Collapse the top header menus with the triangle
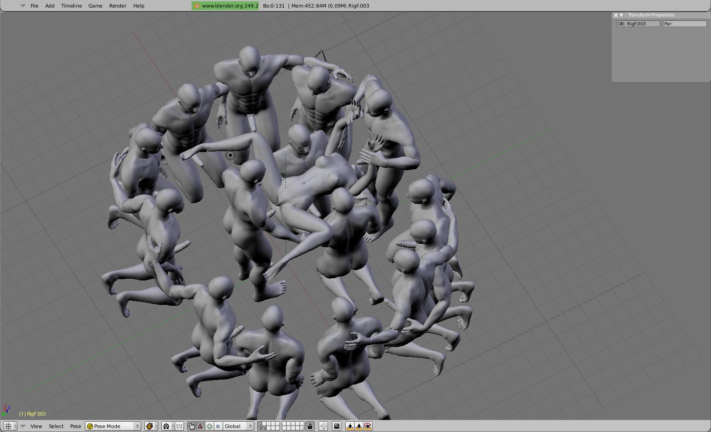Screen dimensions: 711x432 [23, 6]
